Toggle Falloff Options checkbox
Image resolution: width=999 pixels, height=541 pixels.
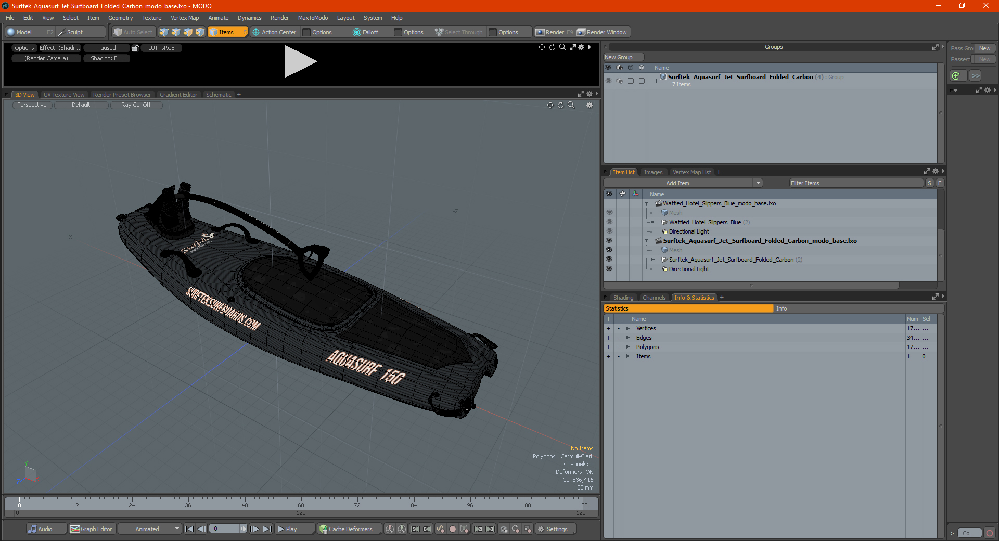399,32
